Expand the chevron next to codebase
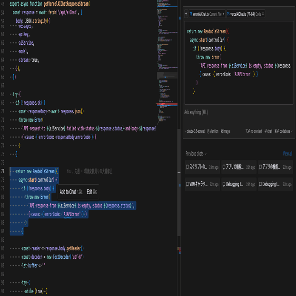296x296 pixels. click(x=292, y=131)
